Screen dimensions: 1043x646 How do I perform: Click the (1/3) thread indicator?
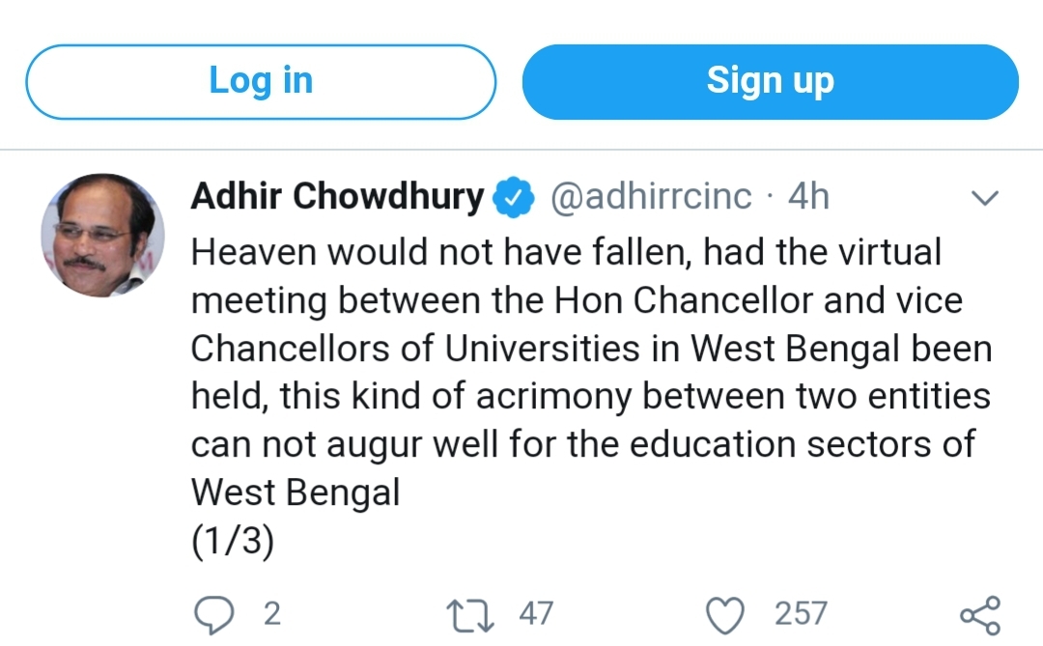point(233,541)
